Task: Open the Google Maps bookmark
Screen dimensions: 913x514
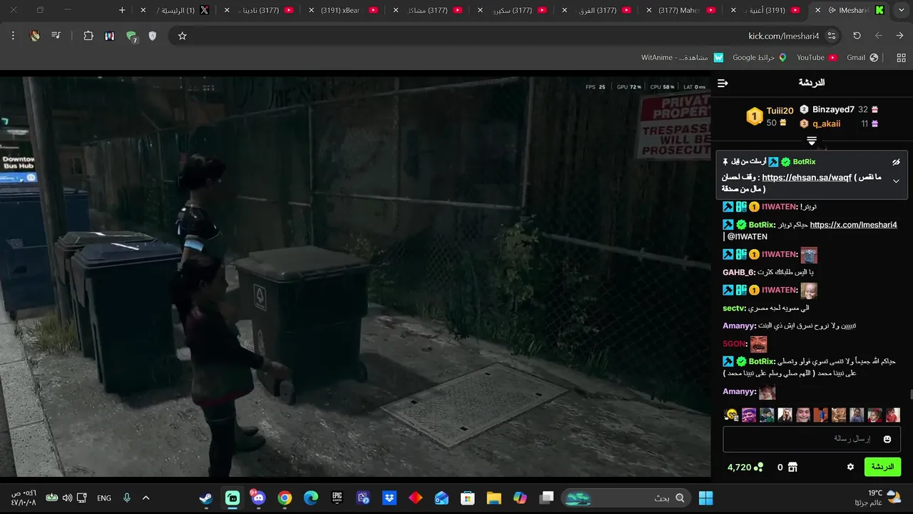Action: pyautogui.click(x=760, y=58)
